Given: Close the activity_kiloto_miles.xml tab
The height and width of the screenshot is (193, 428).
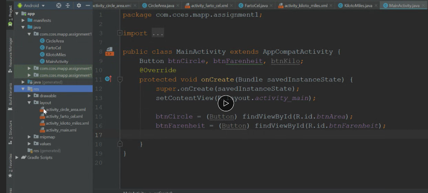Looking at the screenshot, I should tap(331, 5).
